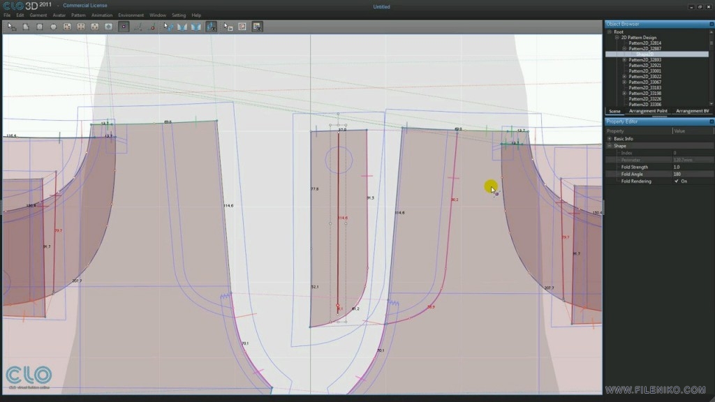Open the Environment menu

point(131,15)
